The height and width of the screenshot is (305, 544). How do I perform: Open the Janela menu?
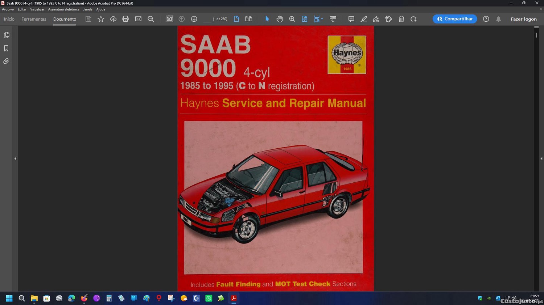click(88, 9)
